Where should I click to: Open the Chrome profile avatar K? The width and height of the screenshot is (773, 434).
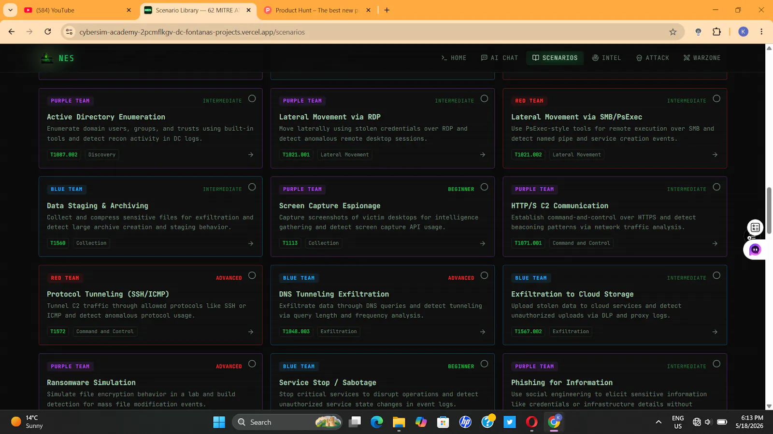tap(743, 32)
